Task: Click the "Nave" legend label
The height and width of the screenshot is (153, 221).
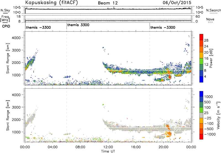Action: 210,19
